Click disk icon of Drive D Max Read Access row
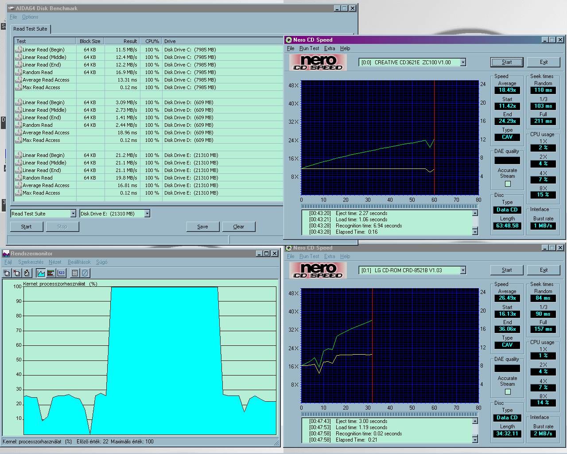Image resolution: width=567 pixels, height=454 pixels. [19, 140]
